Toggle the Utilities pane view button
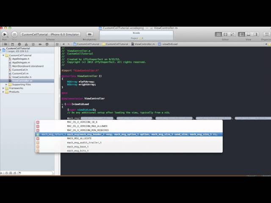The height and width of the screenshot is (203, 271). [255, 34]
